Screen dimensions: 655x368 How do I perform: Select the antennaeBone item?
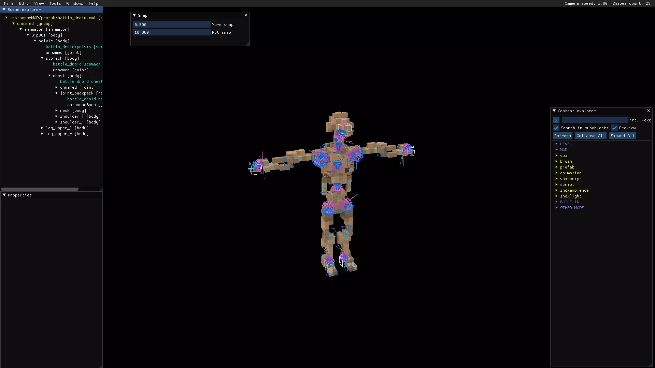click(84, 105)
